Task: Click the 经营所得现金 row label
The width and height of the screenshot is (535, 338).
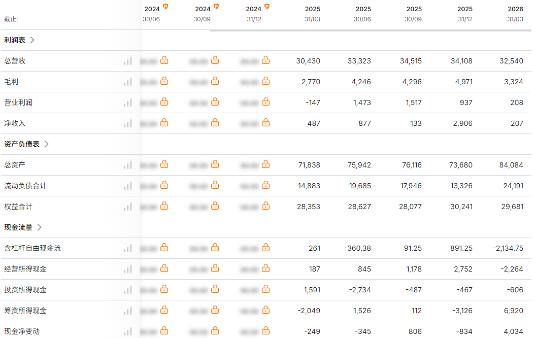Action: tap(25, 269)
